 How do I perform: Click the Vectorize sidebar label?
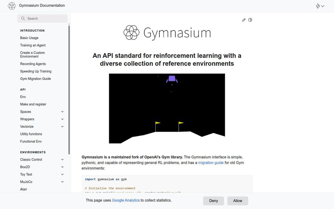tap(27, 127)
